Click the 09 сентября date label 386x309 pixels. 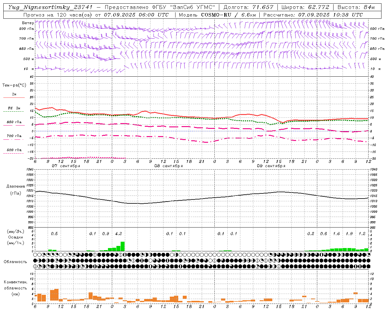(271, 166)
